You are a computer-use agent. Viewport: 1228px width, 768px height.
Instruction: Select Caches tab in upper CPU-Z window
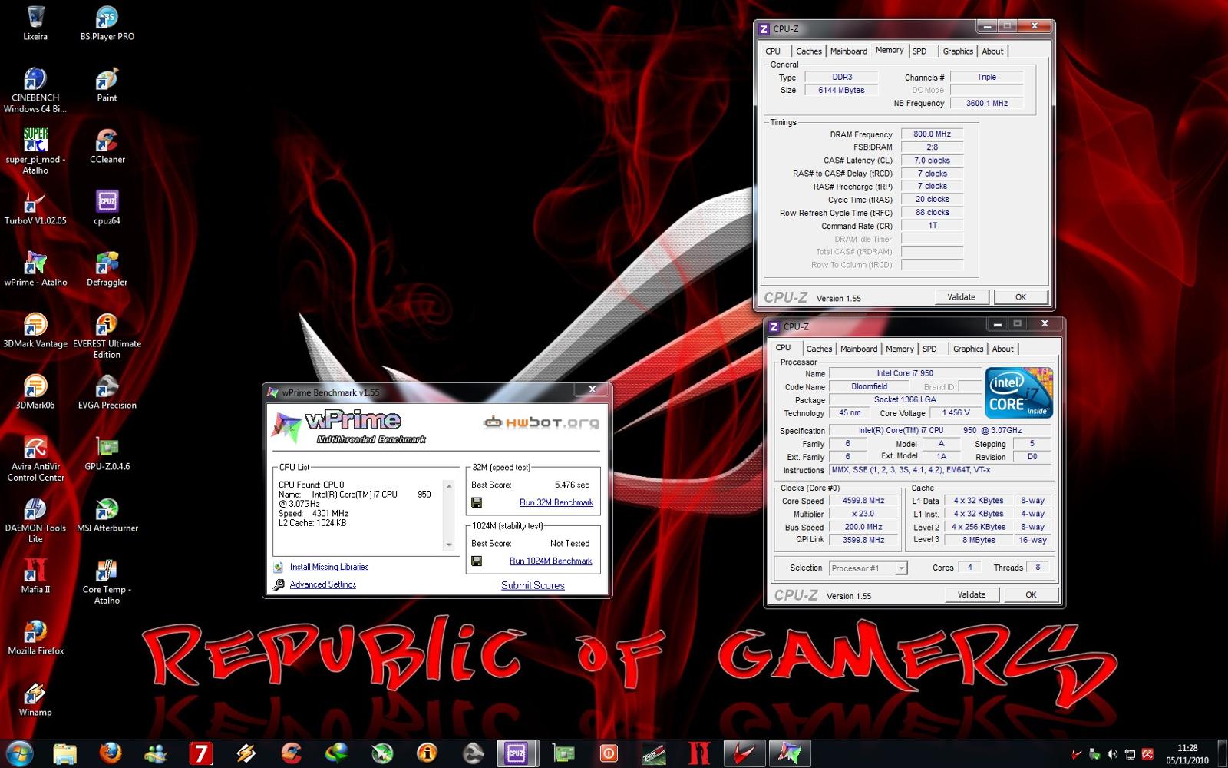pos(809,51)
